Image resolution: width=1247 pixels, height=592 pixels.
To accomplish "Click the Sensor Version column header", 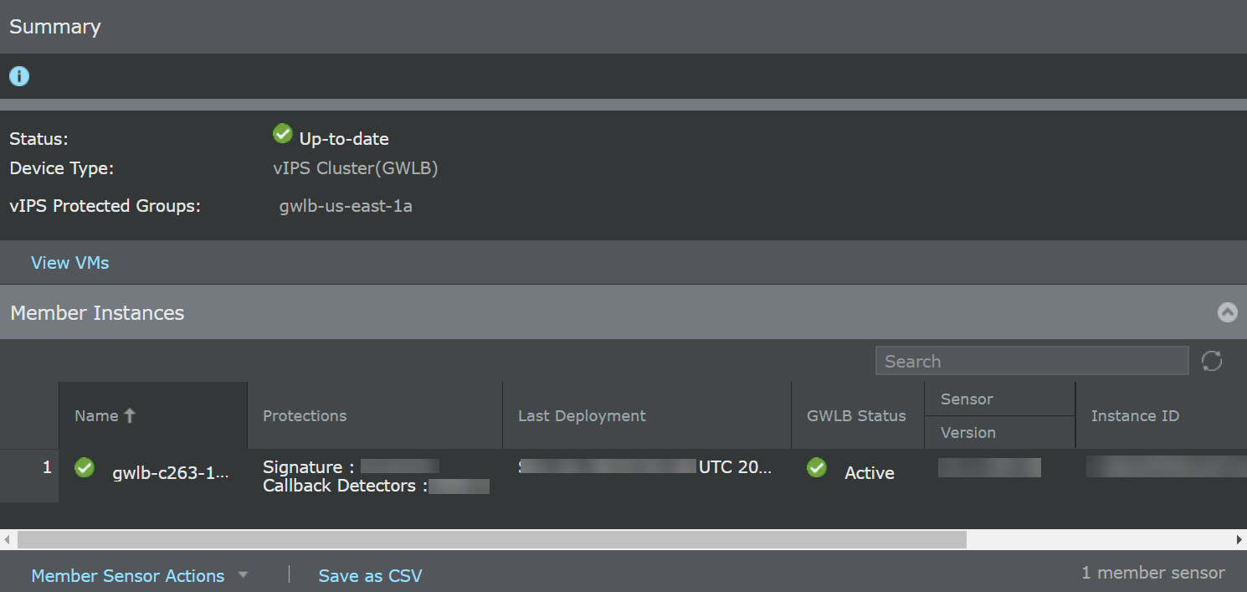I will click(1000, 415).
